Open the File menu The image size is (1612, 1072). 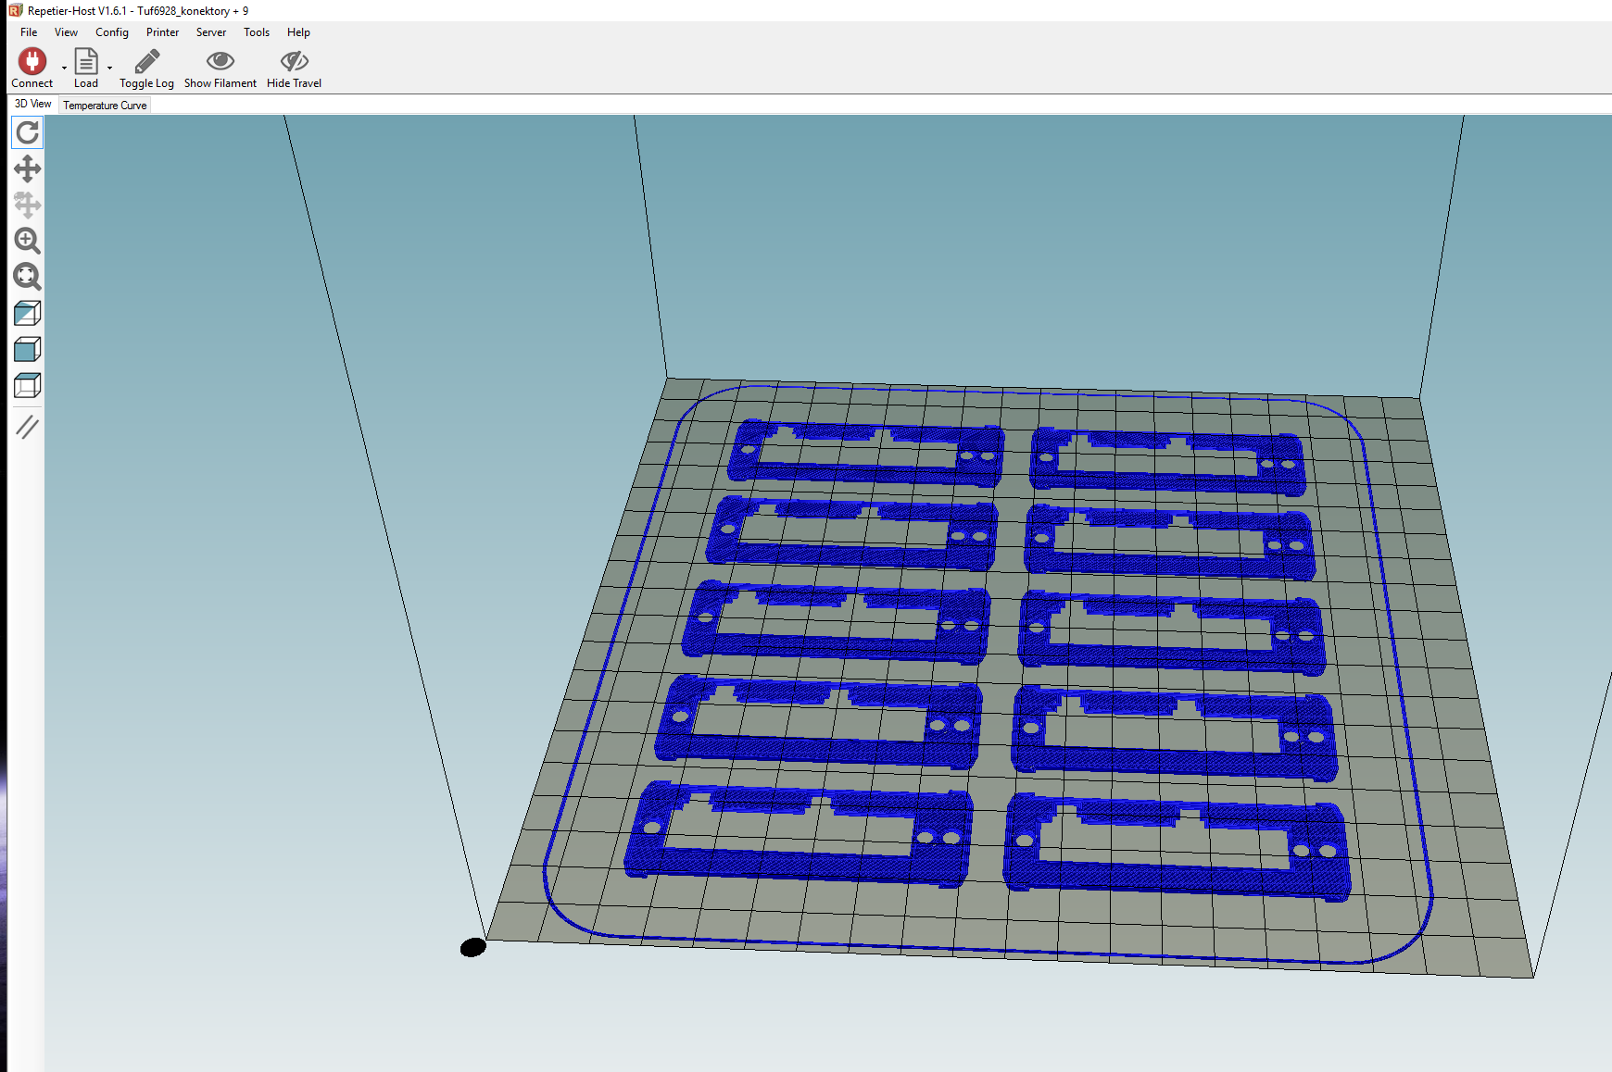tap(29, 32)
